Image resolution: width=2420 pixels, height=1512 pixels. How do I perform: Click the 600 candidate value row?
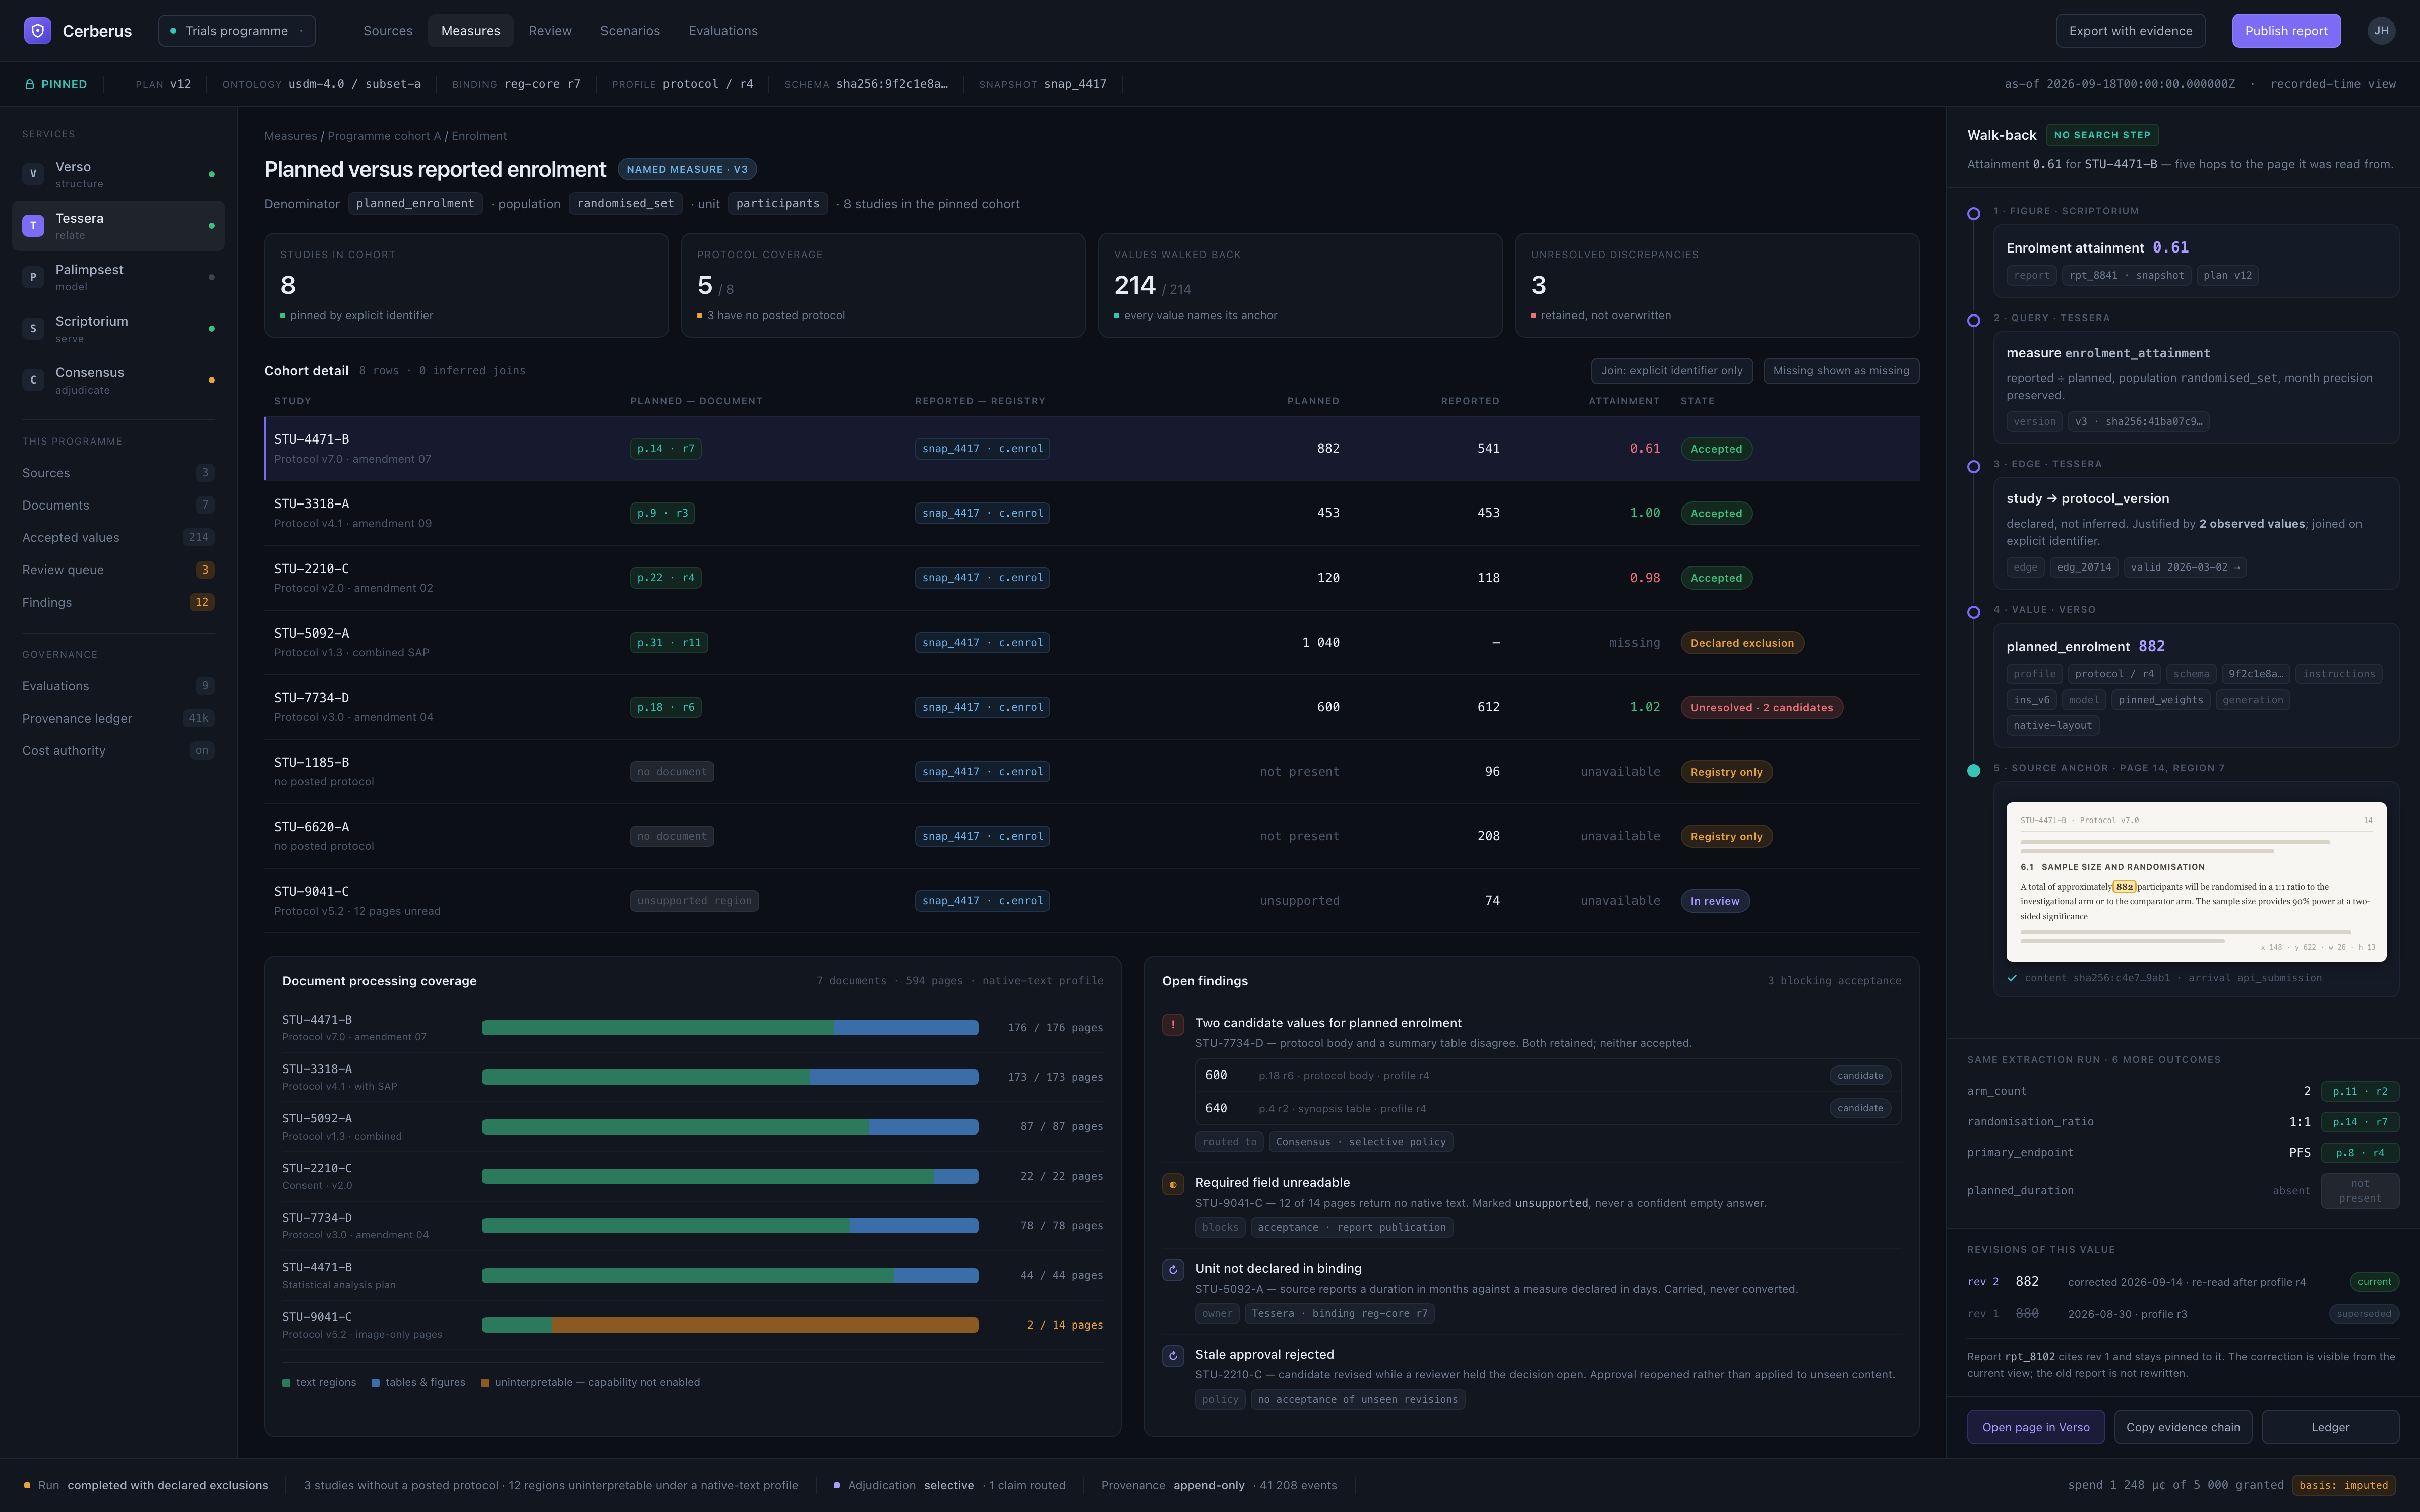point(1547,1076)
